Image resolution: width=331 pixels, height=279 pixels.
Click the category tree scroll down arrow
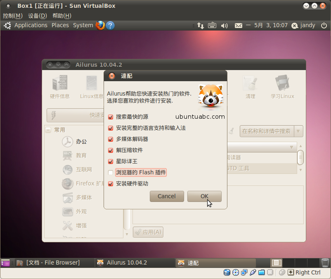(127, 234)
